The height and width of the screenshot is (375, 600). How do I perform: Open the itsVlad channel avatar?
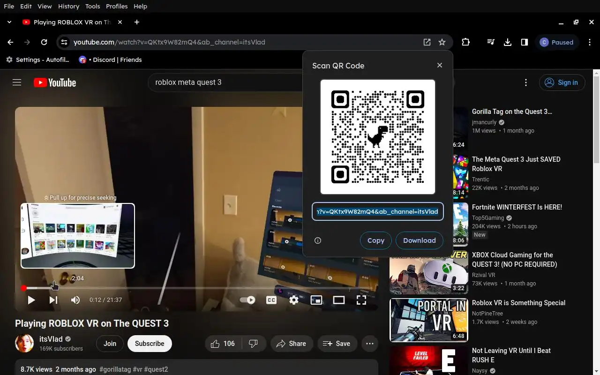24,344
